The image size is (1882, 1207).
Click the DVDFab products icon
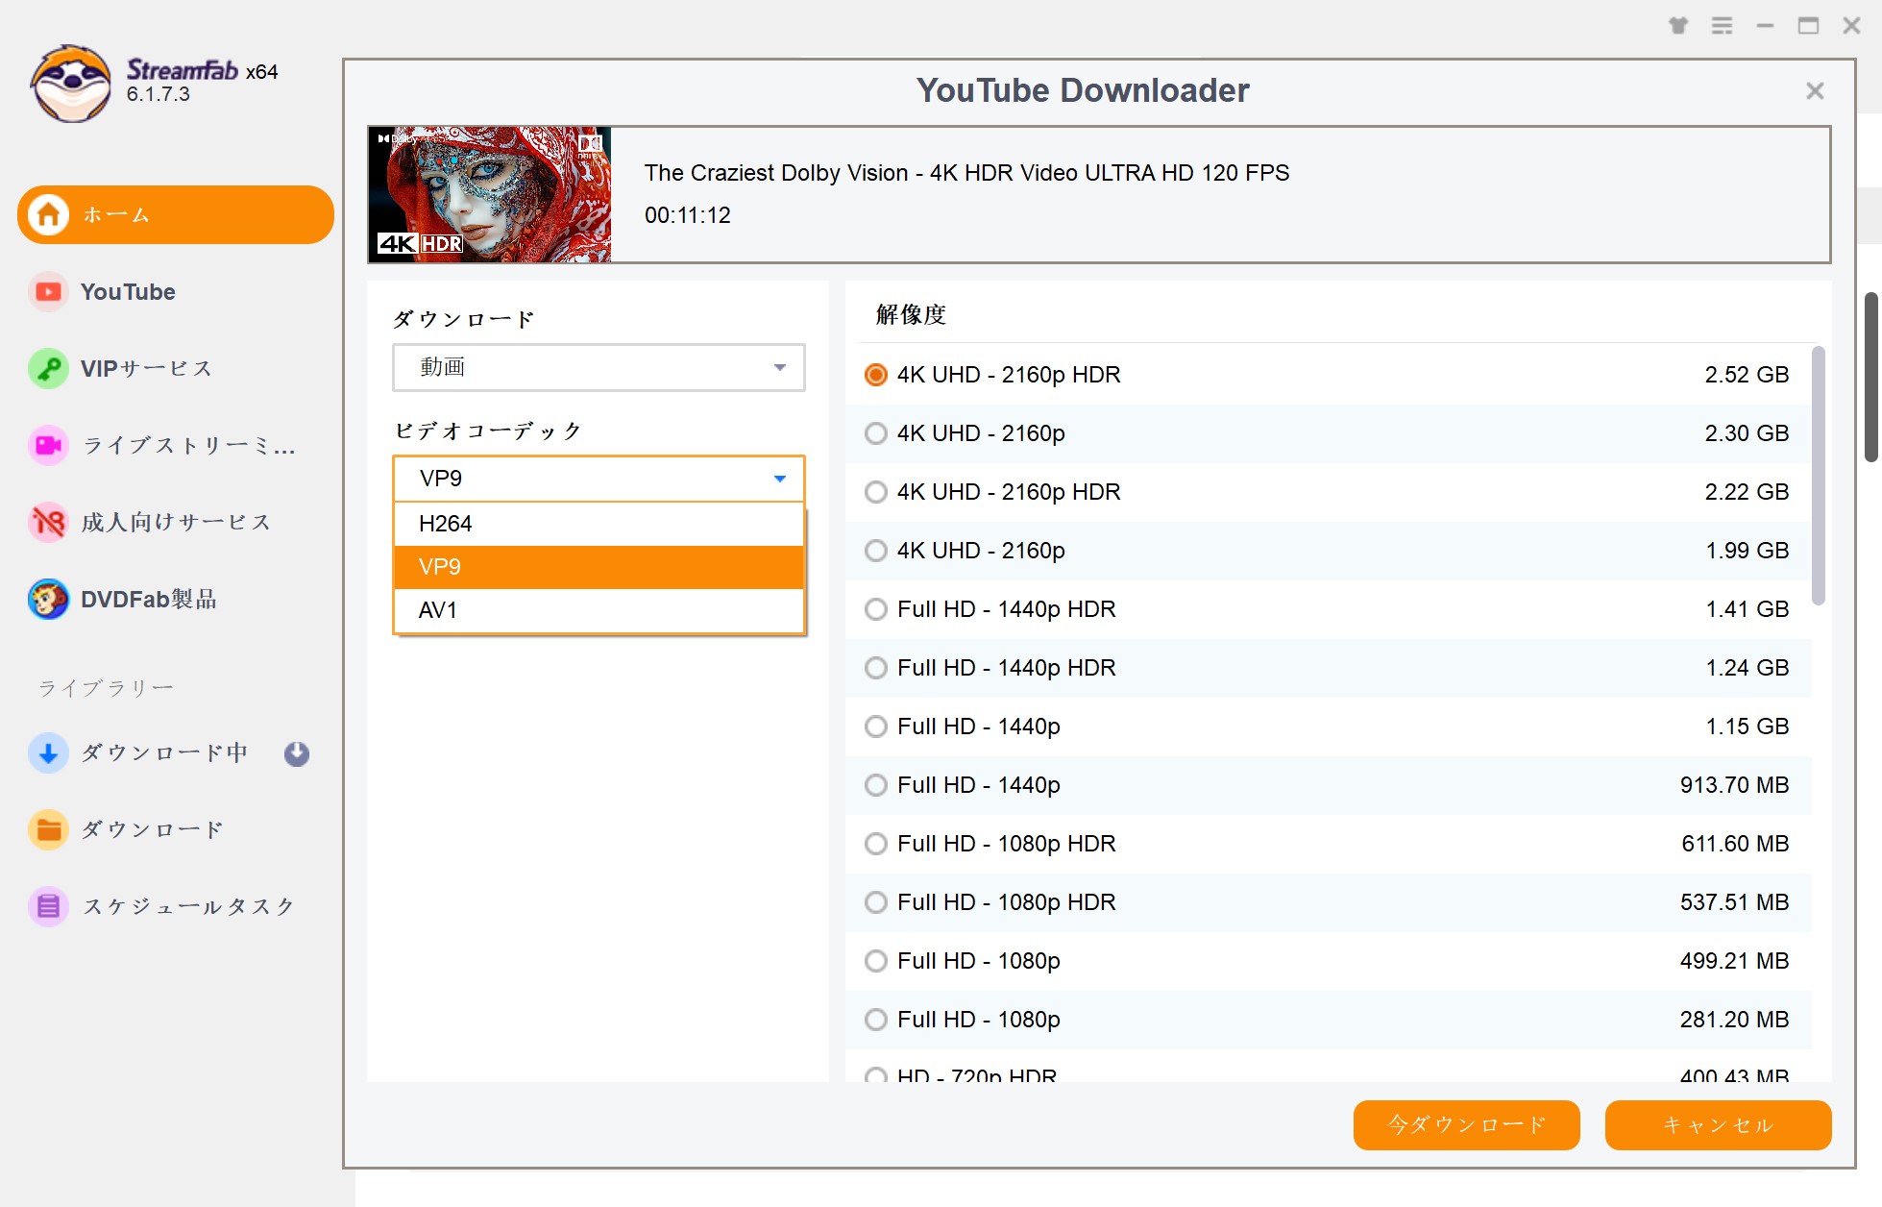coord(48,599)
